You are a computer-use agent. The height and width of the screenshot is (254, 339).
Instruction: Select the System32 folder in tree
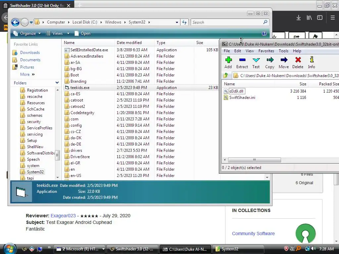(35, 172)
